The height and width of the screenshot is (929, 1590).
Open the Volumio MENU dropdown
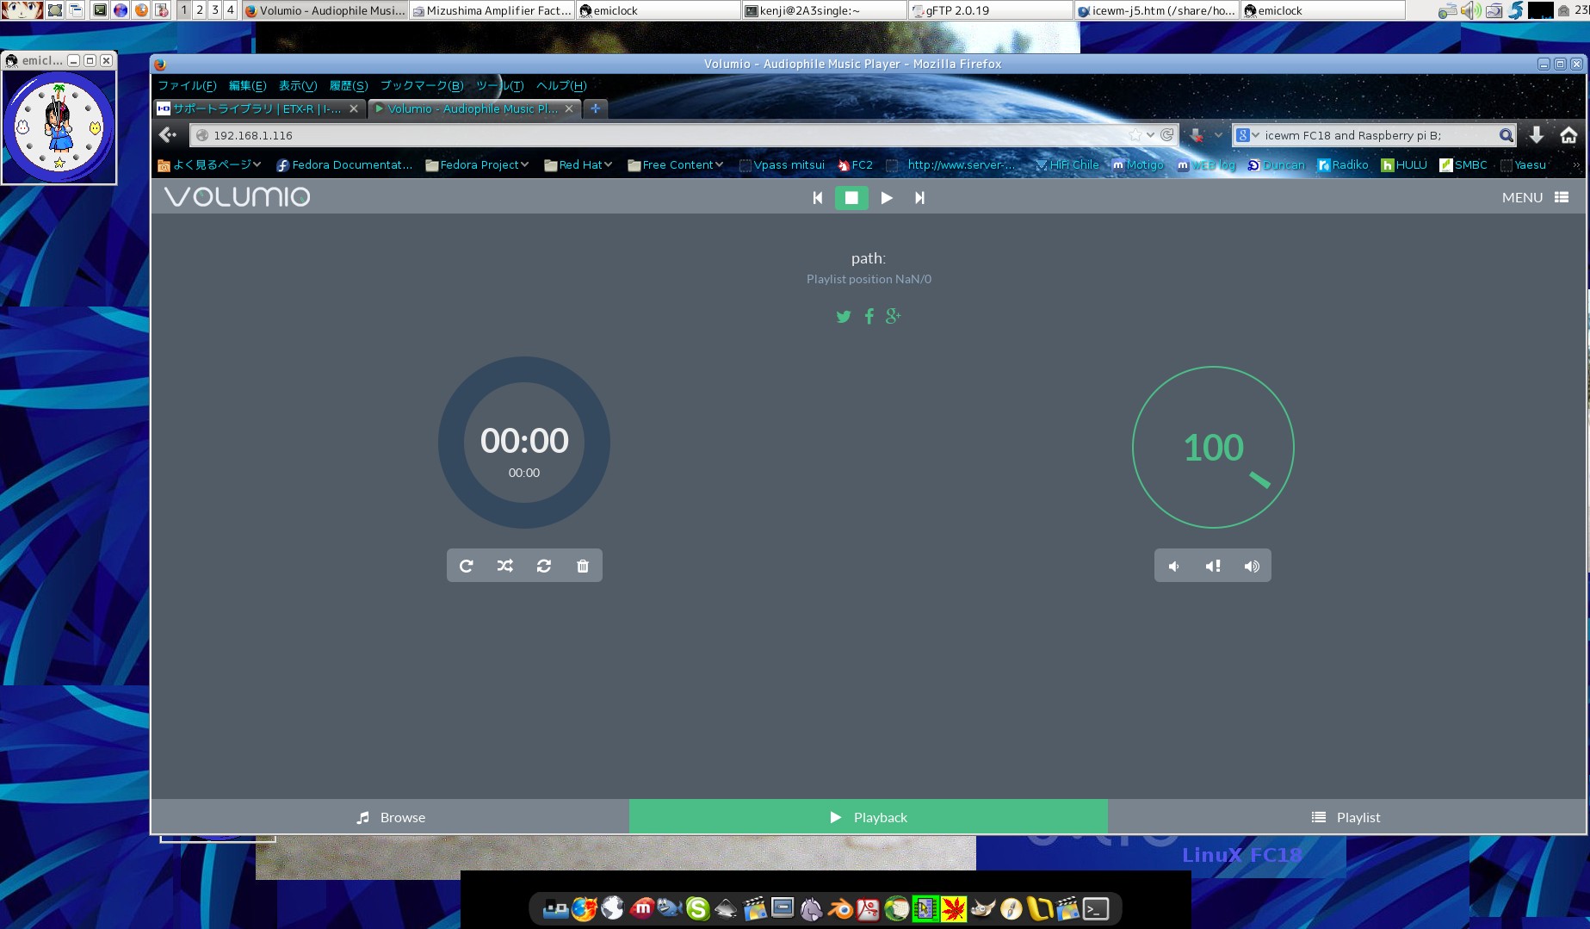coord(1535,197)
